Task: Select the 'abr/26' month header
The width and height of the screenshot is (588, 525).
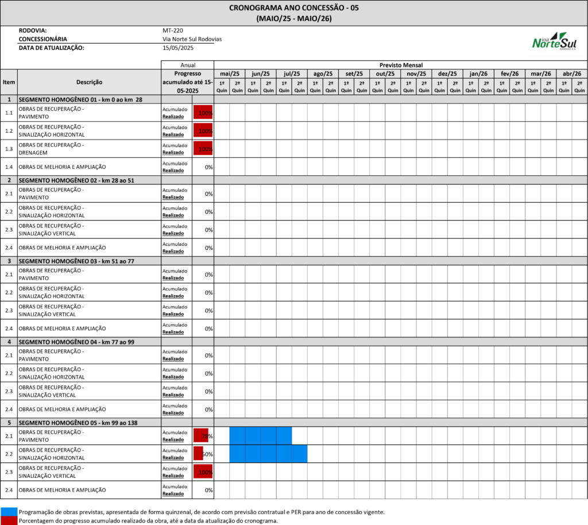Action: tap(572, 74)
